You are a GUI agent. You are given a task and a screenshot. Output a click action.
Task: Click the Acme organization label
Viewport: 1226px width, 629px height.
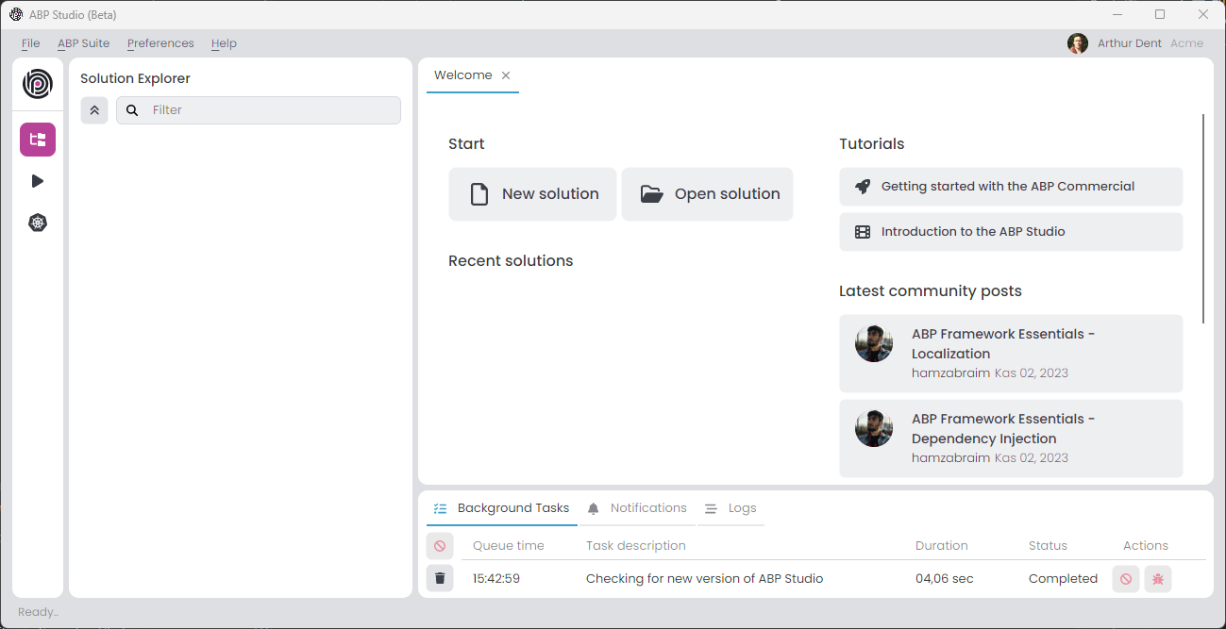point(1186,43)
